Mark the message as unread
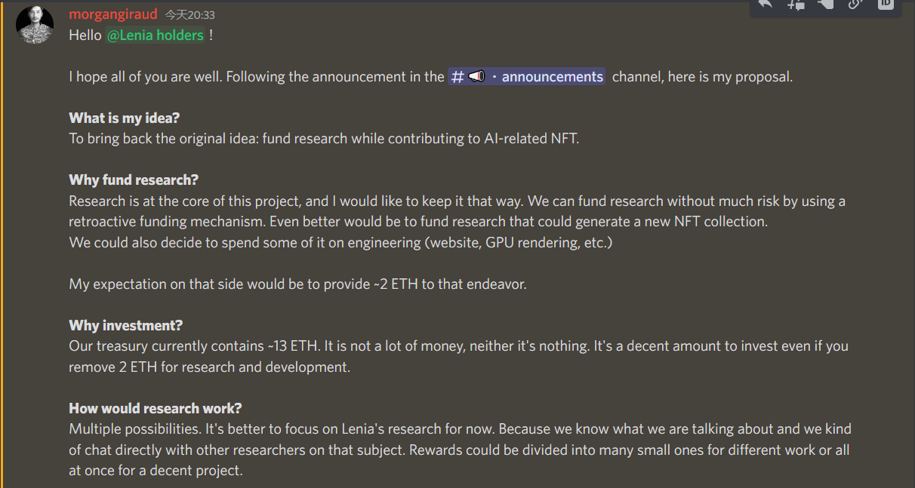This screenshot has height=488, width=915. click(825, 5)
